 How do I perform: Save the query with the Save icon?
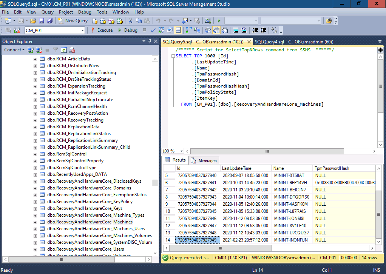coord(42,21)
